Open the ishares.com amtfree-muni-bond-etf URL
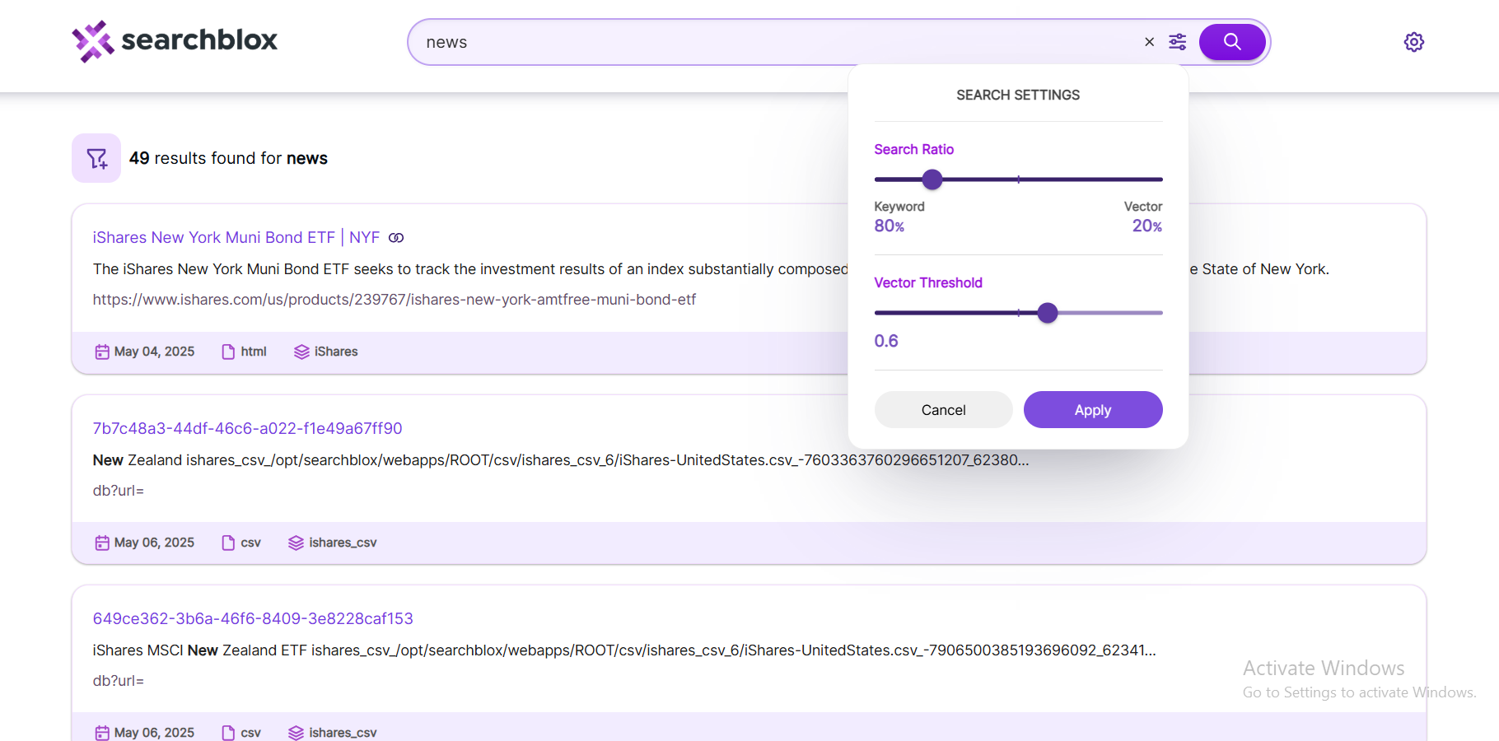This screenshot has height=741, width=1499. point(394,300)
